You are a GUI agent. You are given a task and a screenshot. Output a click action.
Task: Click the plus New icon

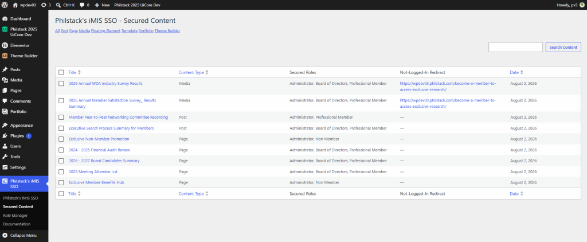click(97, 5)
